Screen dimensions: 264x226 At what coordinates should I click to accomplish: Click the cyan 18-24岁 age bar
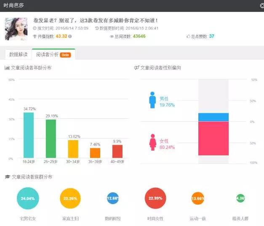(29, 135)
